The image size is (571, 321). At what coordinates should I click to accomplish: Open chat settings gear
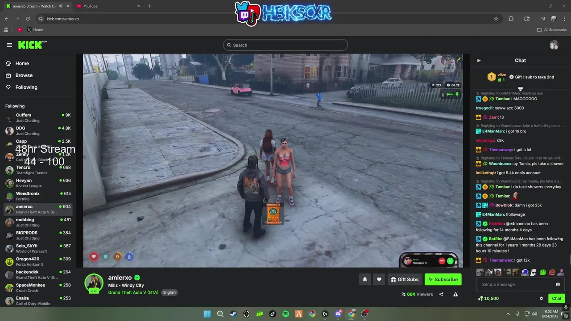click(x=541, y=298)
